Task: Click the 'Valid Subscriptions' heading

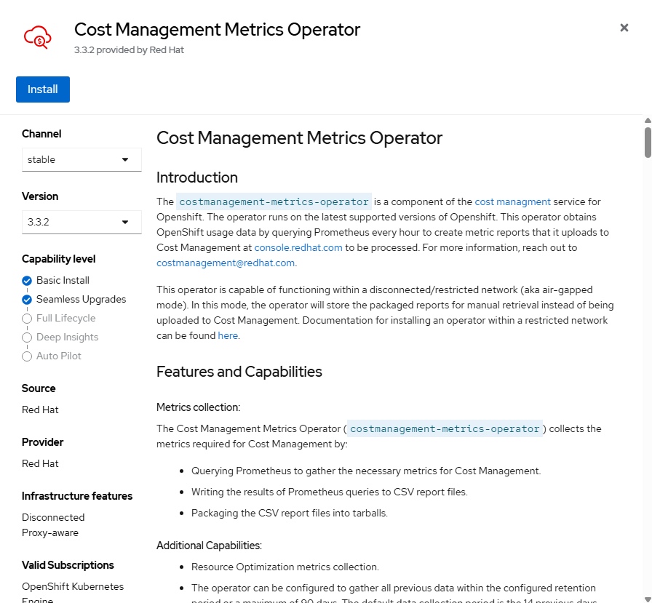Action: [x=68, y=565]
